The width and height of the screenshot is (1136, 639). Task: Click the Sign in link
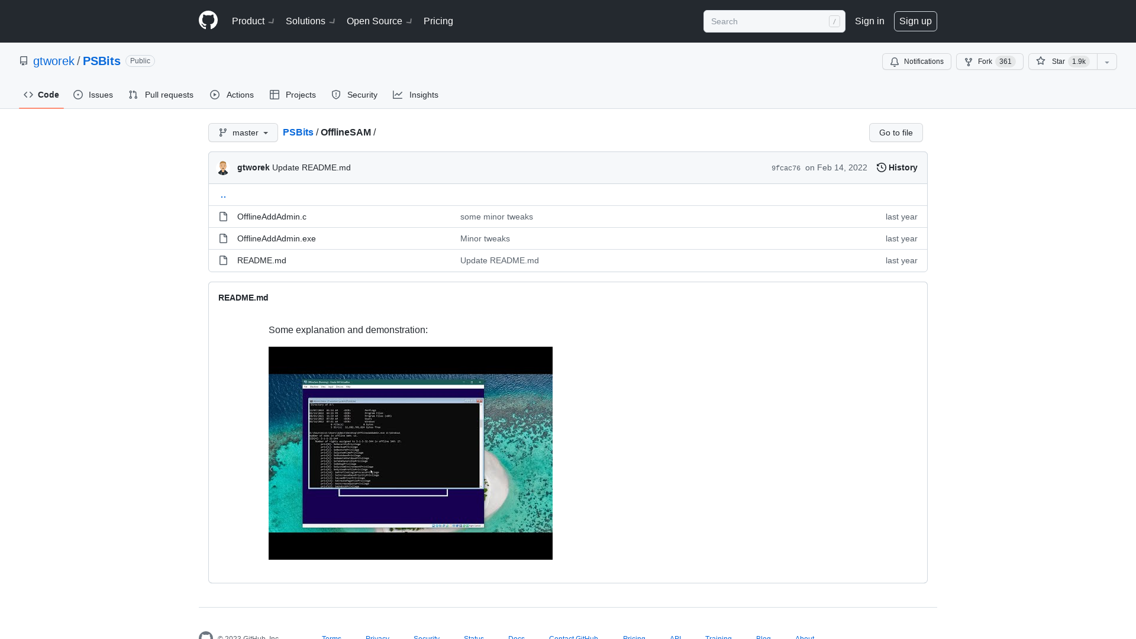click(870, 21)
